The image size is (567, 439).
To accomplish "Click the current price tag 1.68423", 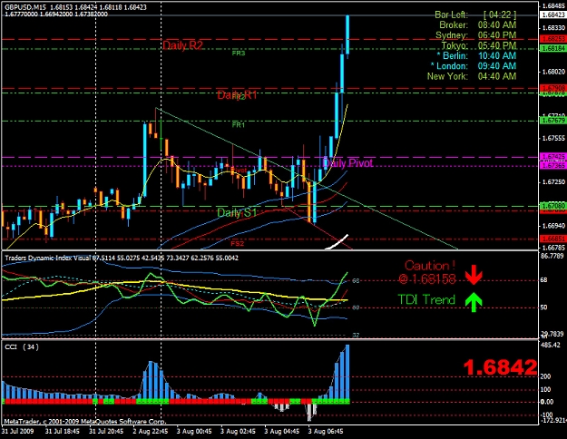I will coord(552,15).
